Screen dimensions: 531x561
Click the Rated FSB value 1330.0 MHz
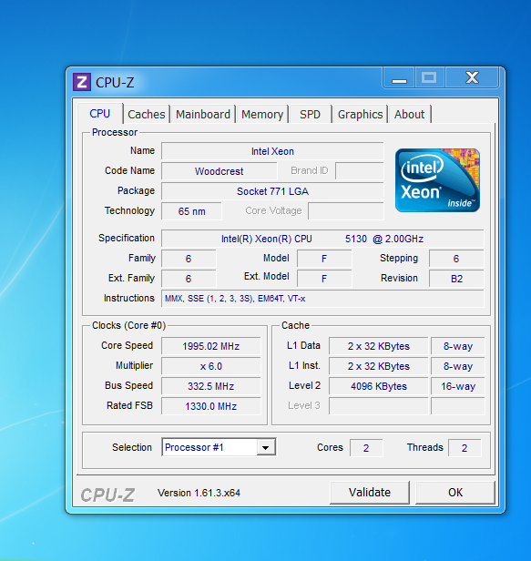coord(210,406)
